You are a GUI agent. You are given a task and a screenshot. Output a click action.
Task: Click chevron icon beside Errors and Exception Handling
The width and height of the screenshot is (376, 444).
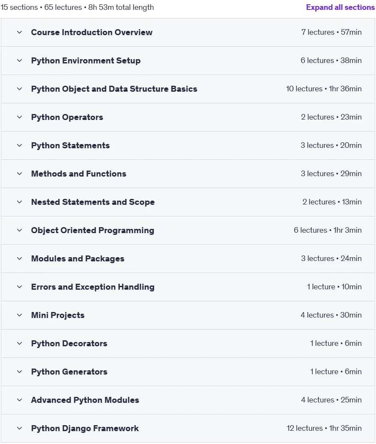pos(20,287)
